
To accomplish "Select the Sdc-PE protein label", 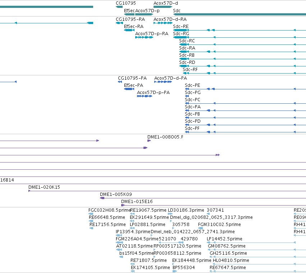I will click(192, 85).
